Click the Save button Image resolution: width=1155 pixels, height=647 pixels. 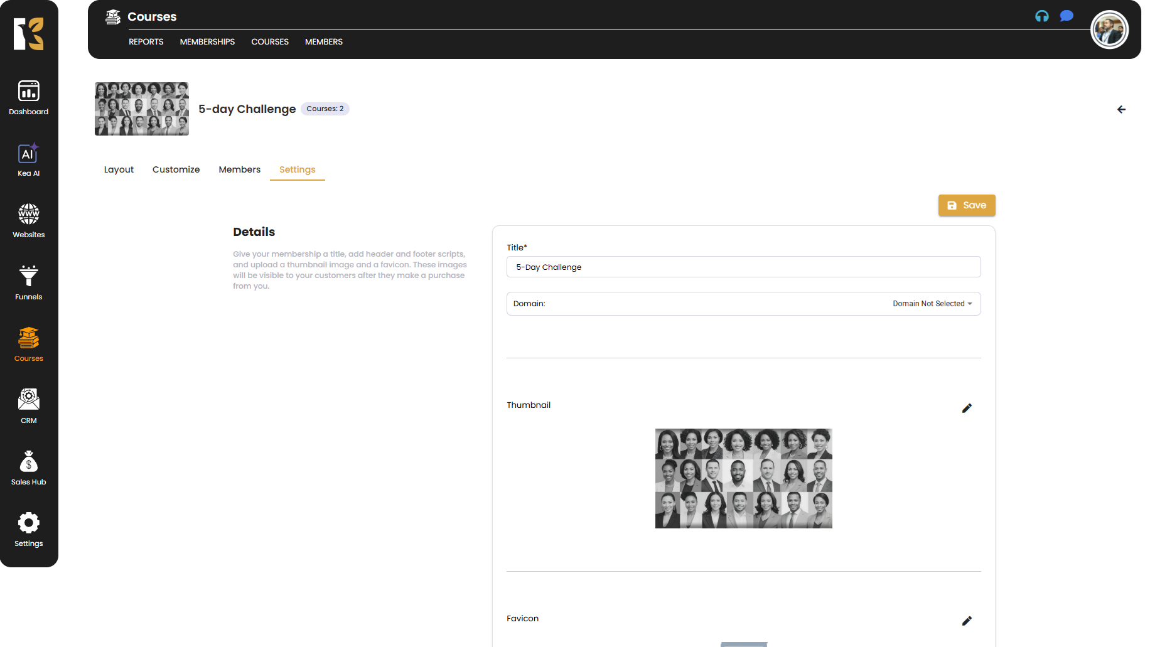[967, 205]
